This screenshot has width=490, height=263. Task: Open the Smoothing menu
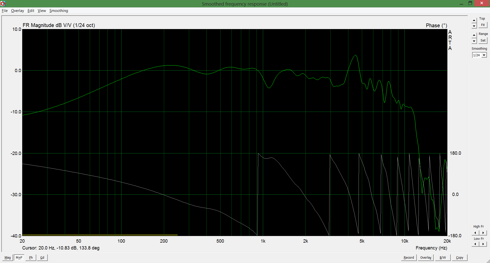point(59,11)
